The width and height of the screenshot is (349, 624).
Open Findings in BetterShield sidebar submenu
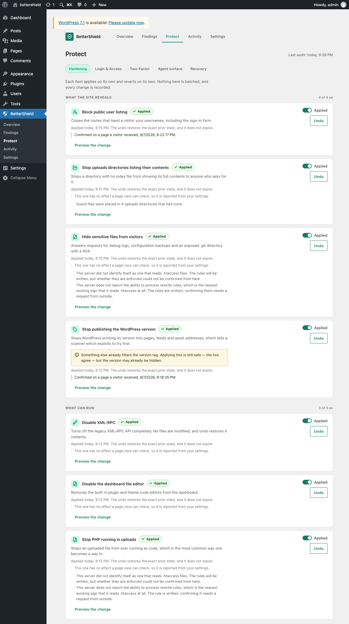tap(11, 133)
